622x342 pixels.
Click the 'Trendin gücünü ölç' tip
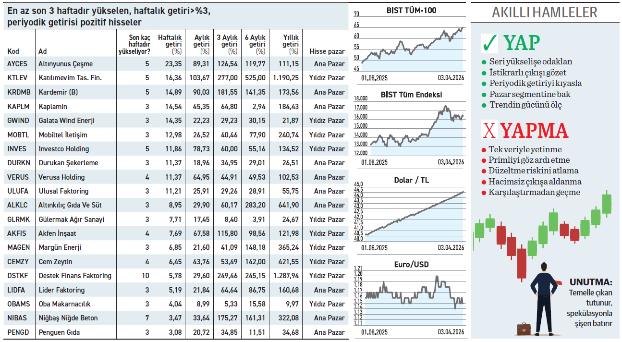pyautogui.click(x=525, y=105)
